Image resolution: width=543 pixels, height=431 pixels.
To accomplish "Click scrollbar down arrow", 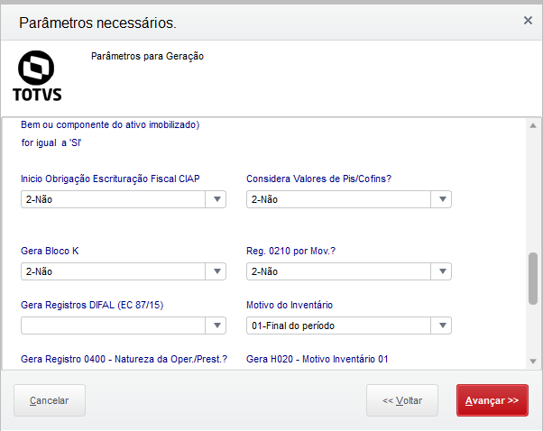I will tap(533, 362).
